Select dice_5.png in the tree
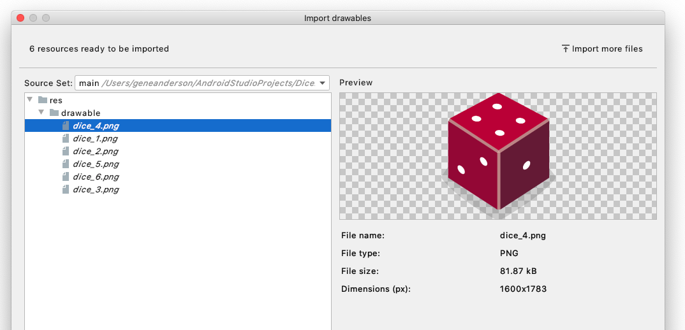 (x=96, y=164)
